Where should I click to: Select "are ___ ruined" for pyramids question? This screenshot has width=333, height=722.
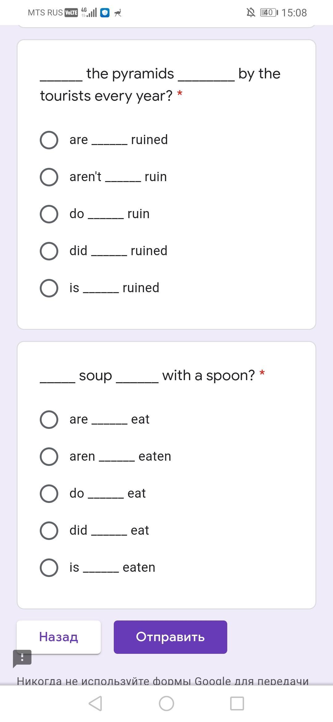click(x=49, y=140)
